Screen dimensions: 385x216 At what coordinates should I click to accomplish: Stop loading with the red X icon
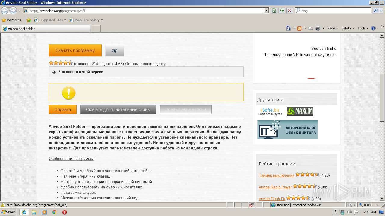tap(290, 11)
